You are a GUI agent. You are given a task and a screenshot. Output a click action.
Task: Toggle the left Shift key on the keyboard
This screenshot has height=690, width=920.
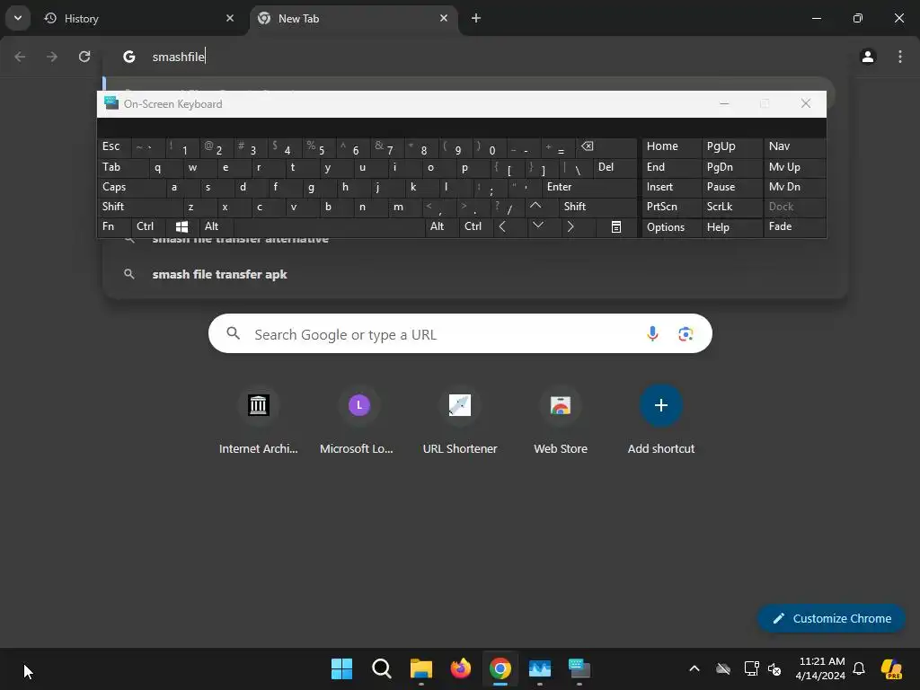click(139, 207)
